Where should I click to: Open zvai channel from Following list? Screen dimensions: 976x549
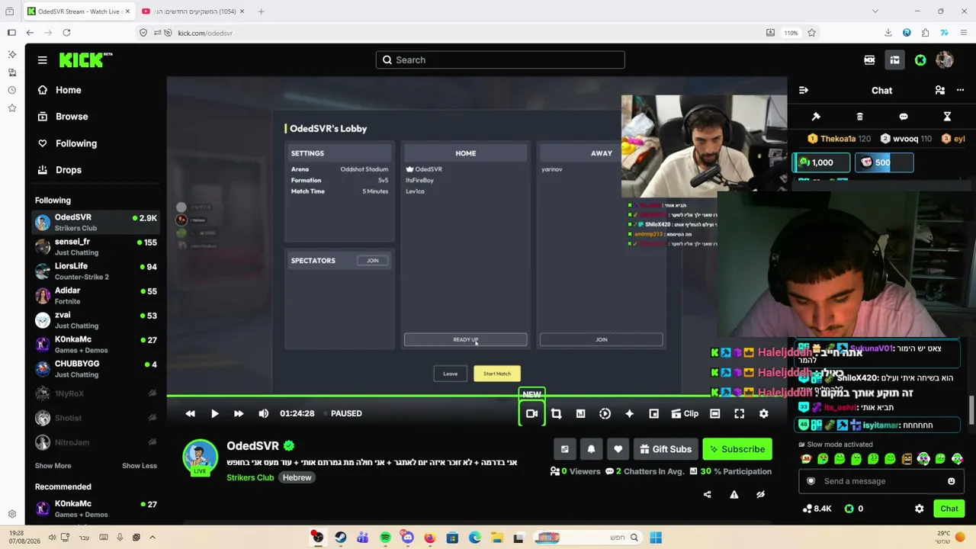[96, 319]
